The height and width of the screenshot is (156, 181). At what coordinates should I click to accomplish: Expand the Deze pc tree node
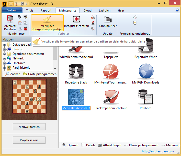pos(4,49)
